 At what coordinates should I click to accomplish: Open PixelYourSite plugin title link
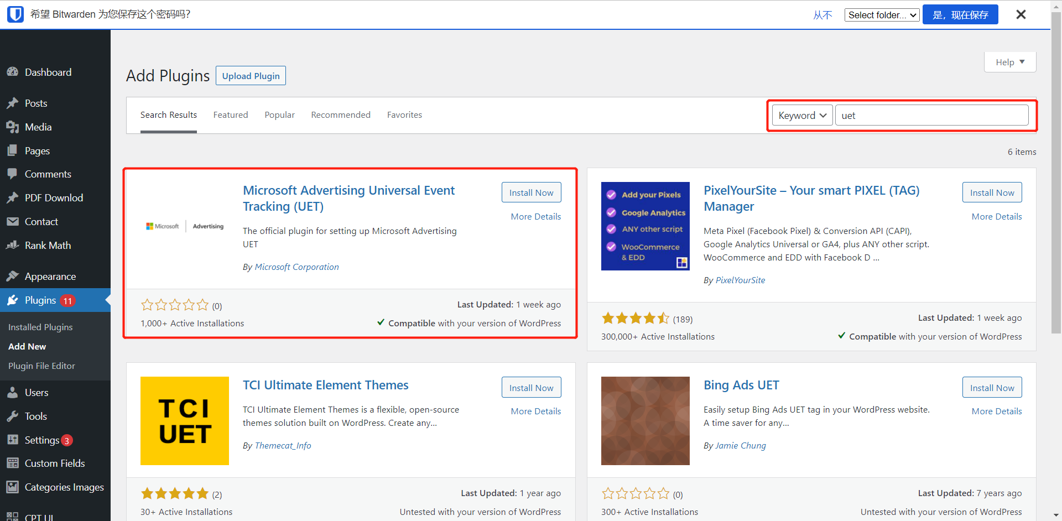[x=811, y=198]
